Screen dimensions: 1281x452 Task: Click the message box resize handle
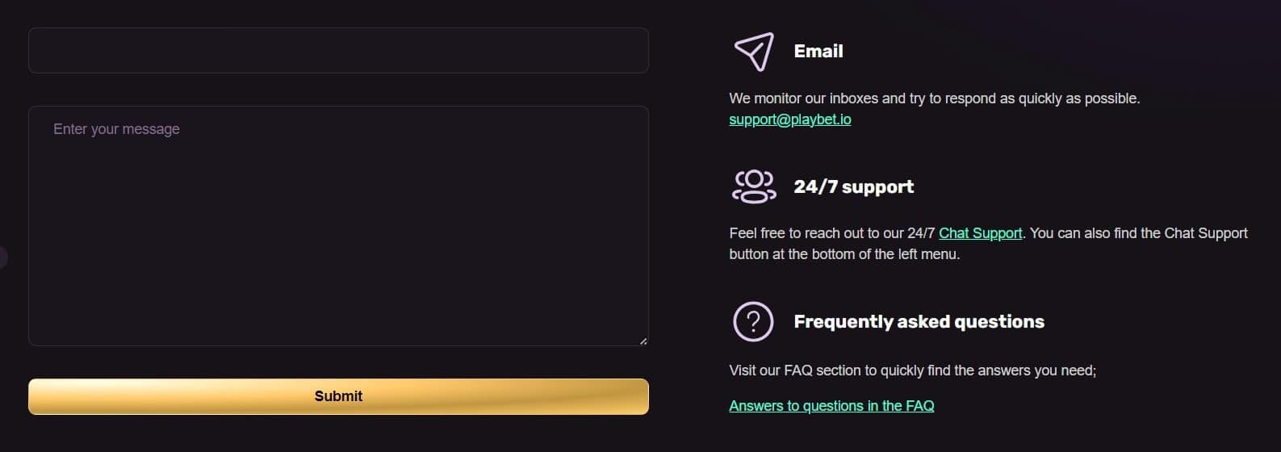click(643, 341)
